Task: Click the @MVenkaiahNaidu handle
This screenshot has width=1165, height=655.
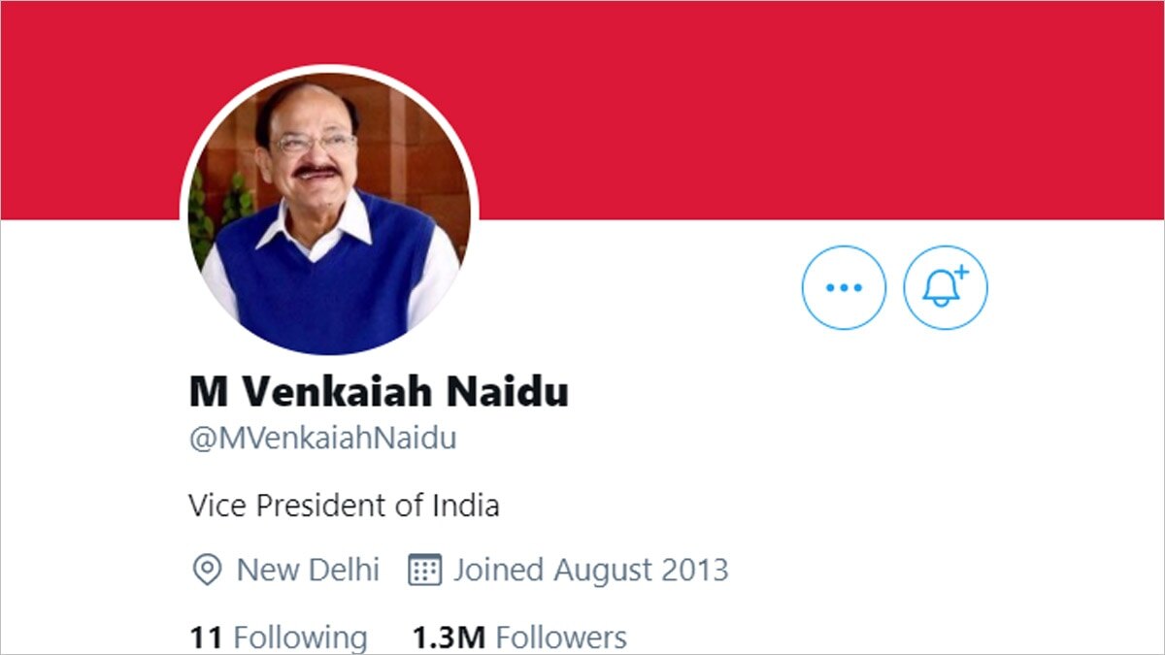Action: pos(322,436)
